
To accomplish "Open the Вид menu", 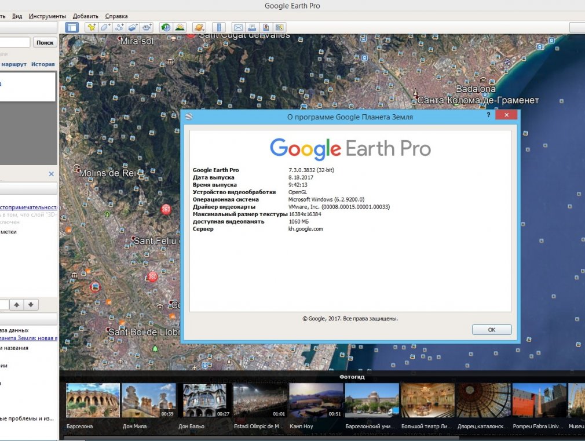I will tap(17, 16).
